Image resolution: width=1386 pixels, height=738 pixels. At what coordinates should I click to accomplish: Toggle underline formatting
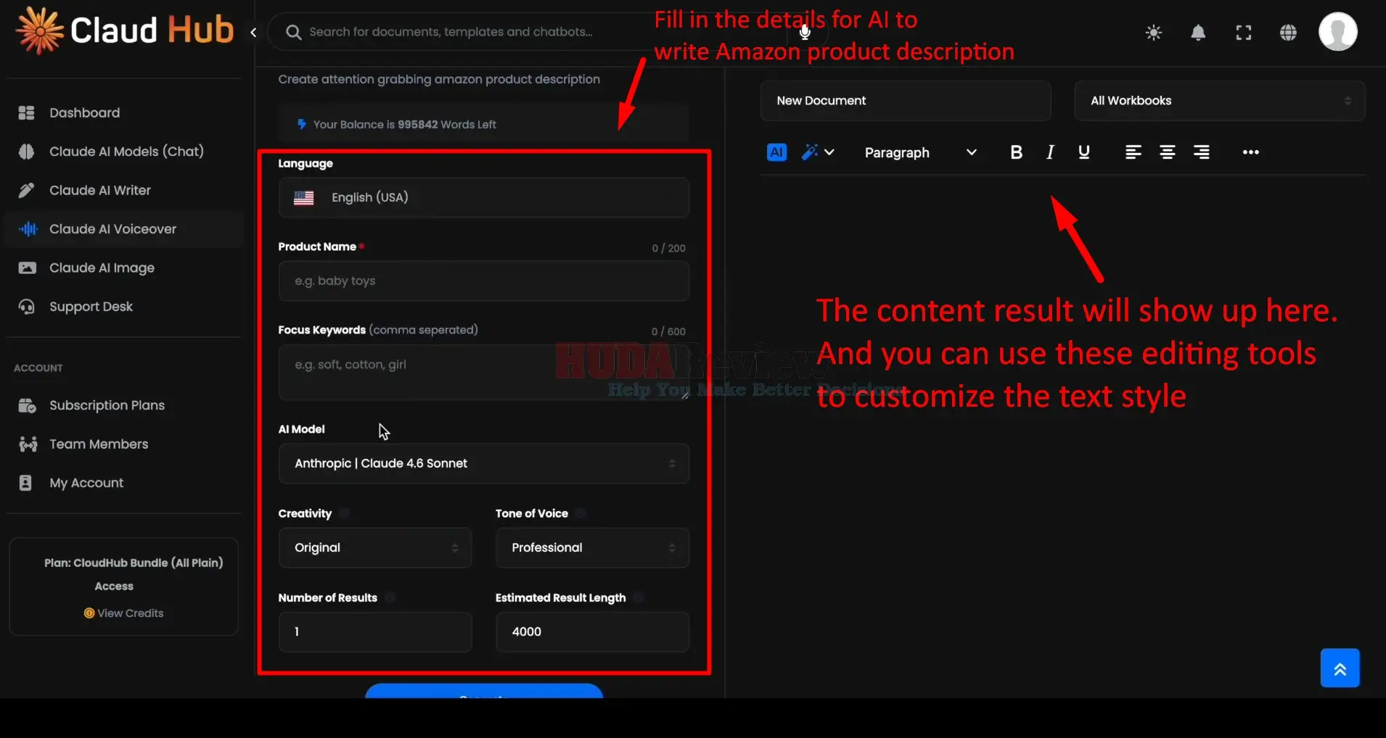coord(1084,152)
